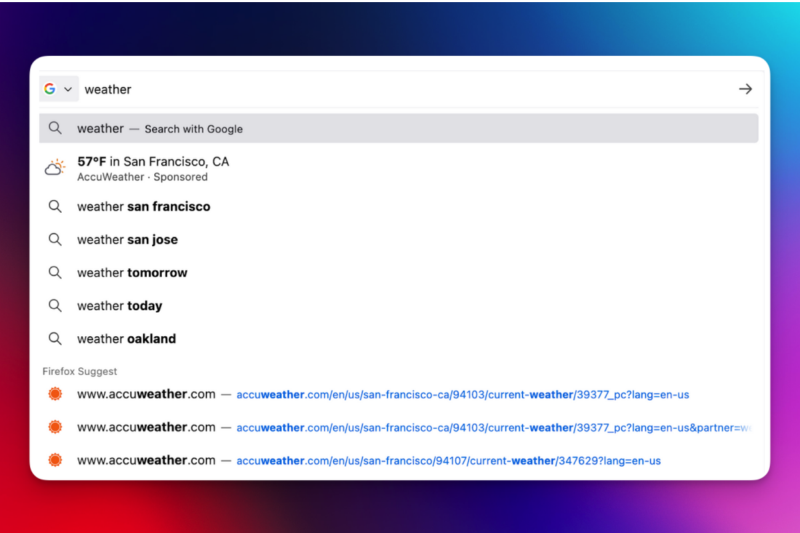Click AccuWeather favicon of '&partner' URL row

pos(55,427)
